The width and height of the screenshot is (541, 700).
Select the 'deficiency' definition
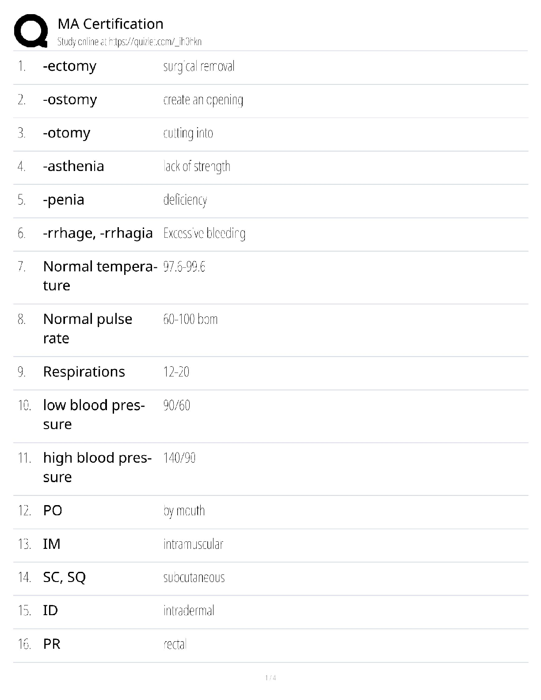tap(185, 200)
